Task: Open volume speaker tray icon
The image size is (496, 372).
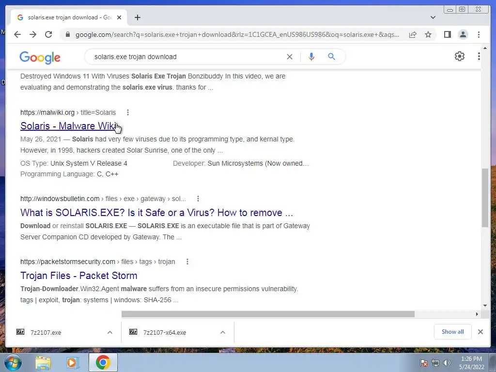Action: (x=447, y=363)
